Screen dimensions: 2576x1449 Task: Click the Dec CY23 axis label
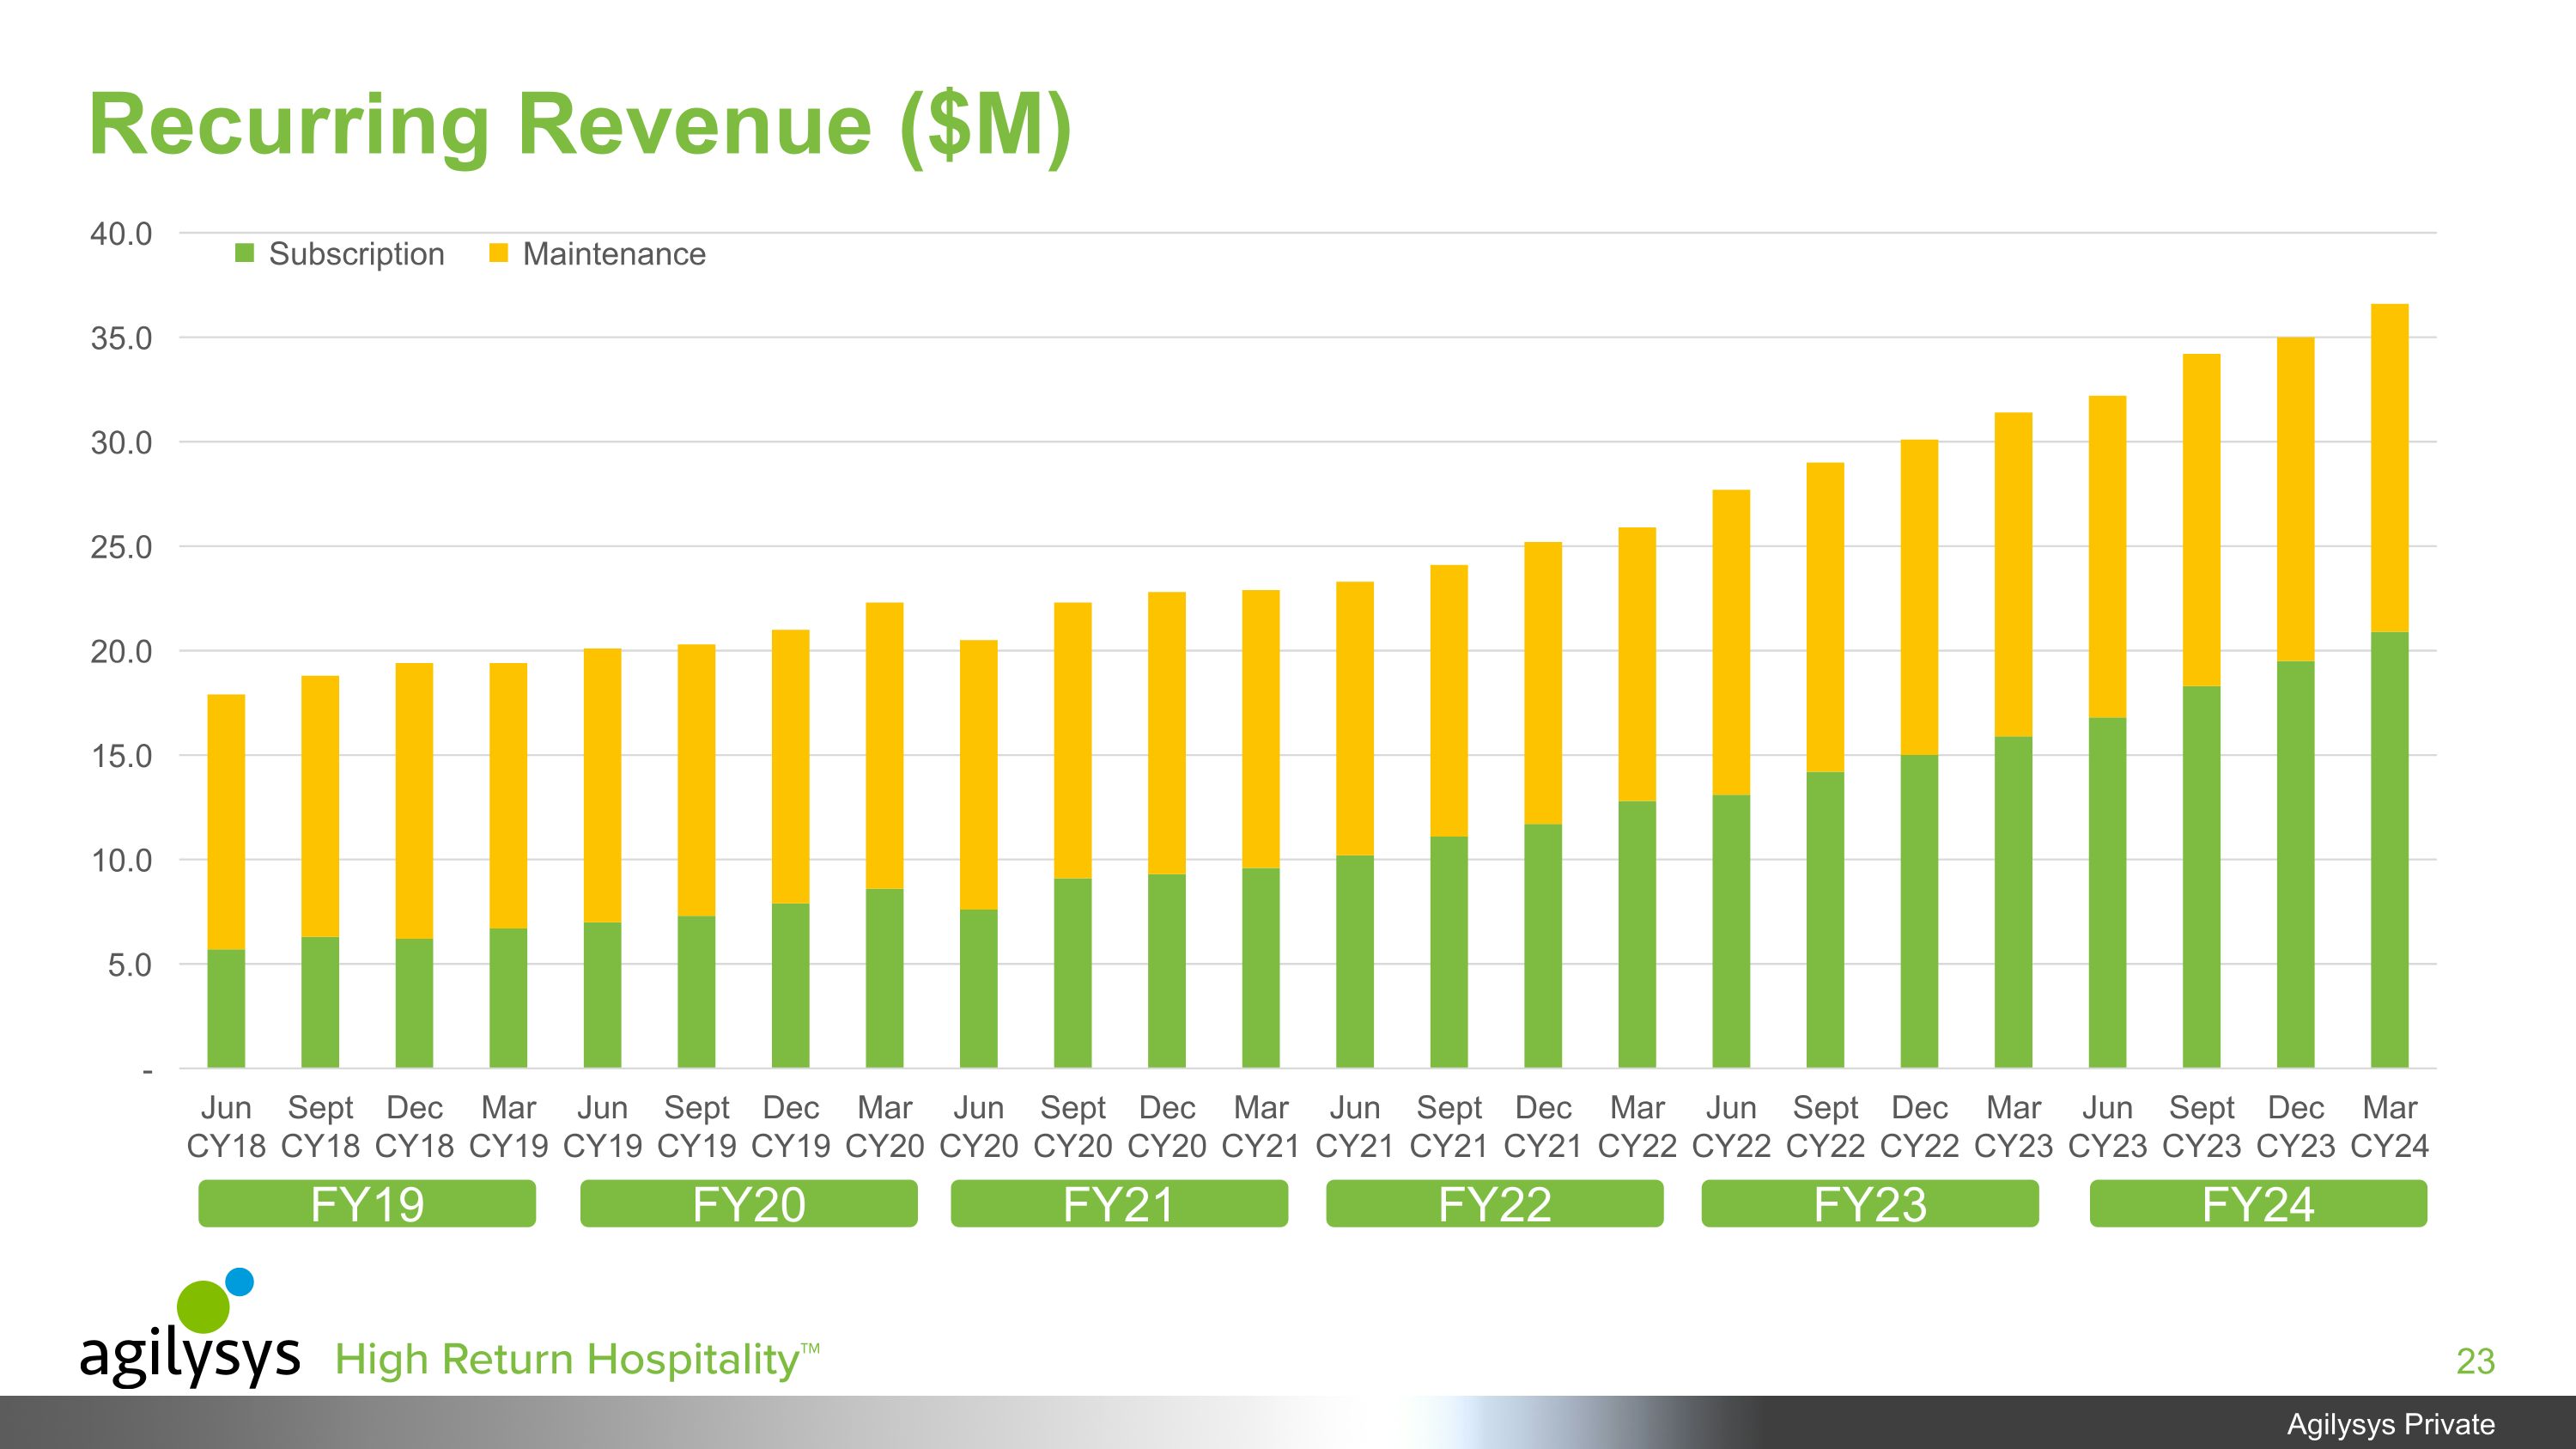(x=2295, y=1126)
